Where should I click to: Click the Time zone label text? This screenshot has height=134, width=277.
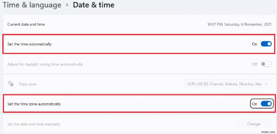28,84
